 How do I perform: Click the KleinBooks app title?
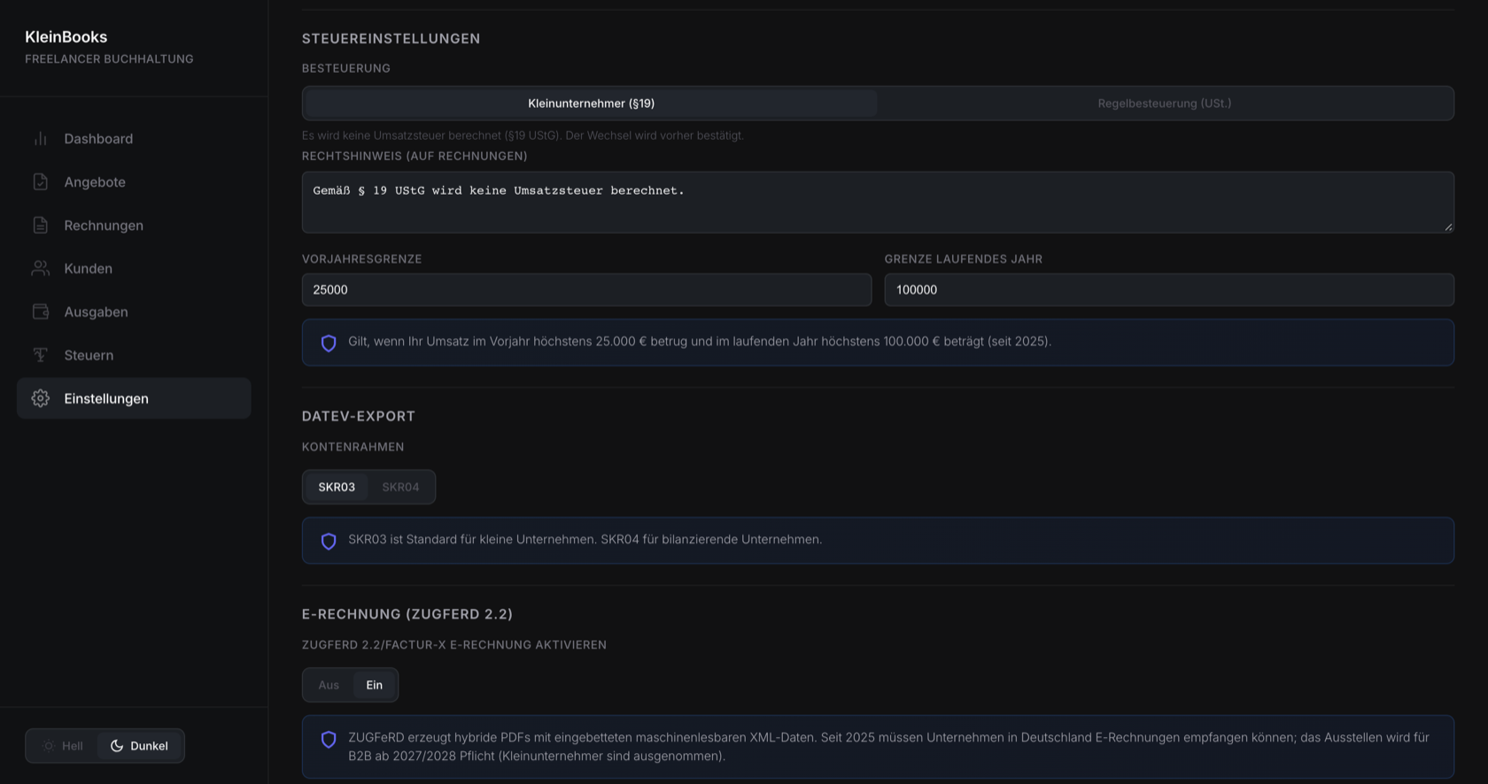point(66,37)
